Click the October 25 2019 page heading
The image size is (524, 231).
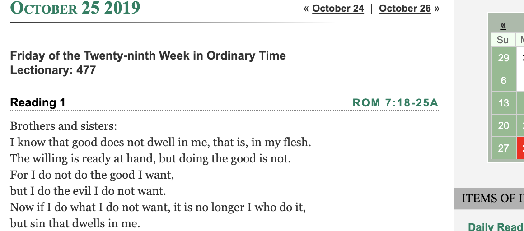pyautogui.click(x=75, y=8)
